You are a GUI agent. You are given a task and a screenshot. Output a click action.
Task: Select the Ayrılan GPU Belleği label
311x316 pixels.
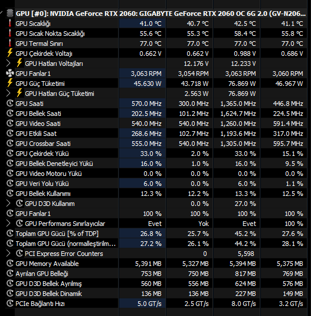(42, 274)
